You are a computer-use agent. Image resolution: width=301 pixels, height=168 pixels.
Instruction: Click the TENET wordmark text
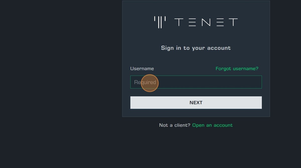[x=206, y=22]
